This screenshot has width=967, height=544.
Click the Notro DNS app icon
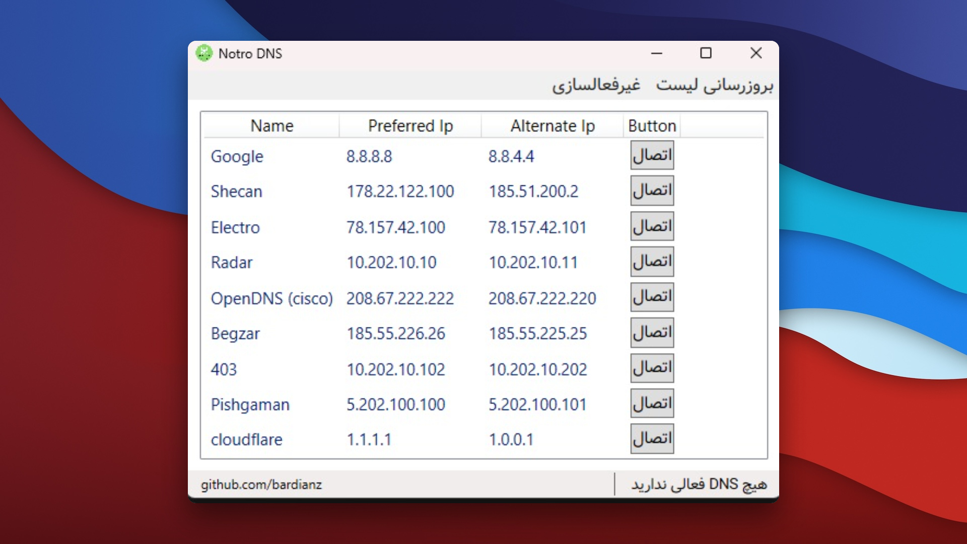pyautogui.click(x=204, y=53)
